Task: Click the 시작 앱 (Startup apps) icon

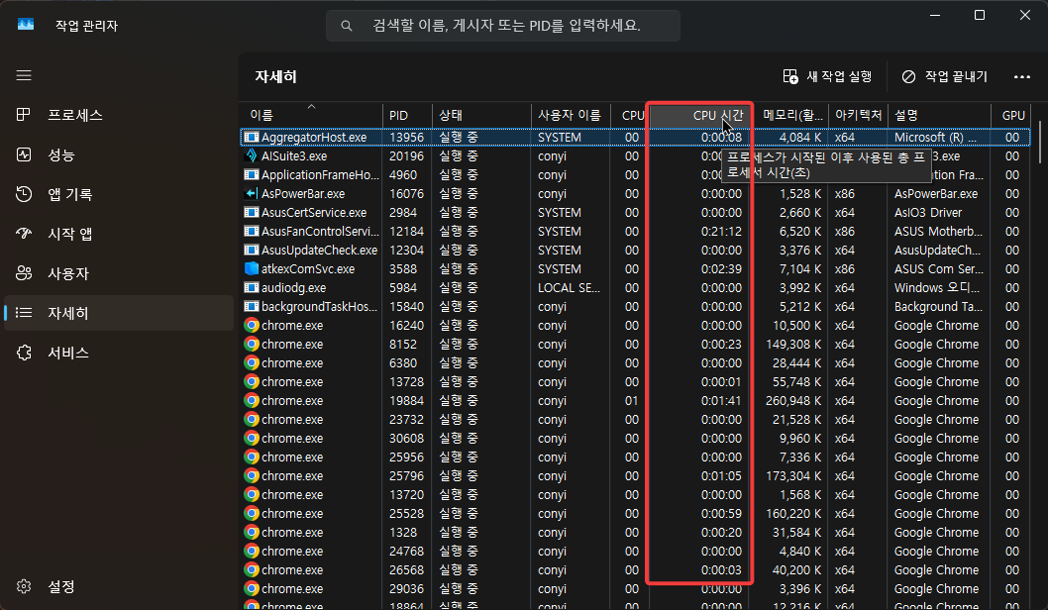Action: 24,234
